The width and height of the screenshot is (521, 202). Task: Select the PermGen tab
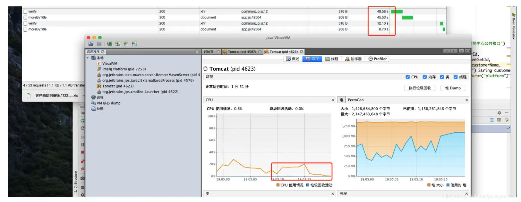point(356,100)
